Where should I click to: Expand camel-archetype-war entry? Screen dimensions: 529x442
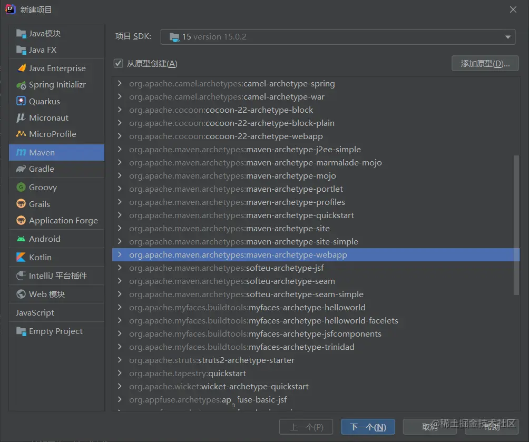(x=120, y=96)
